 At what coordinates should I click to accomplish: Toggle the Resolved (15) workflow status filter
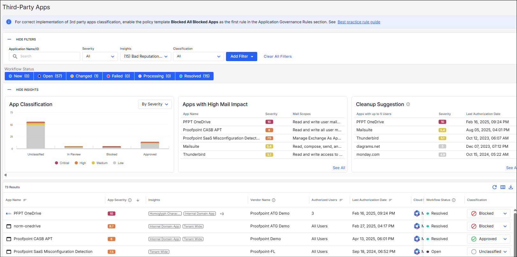coord(194,76)
